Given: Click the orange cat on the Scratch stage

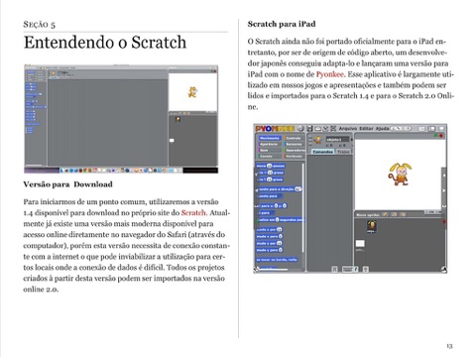Looking at the screenshot, I should [x=192, y=92].
